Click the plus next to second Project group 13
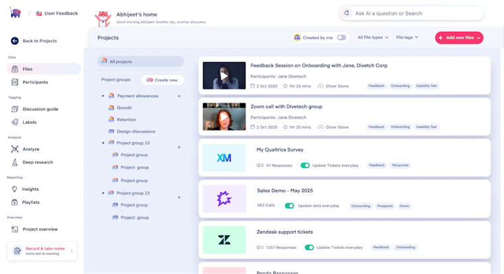This screenshot has height=274, width=504. point(179,197)
